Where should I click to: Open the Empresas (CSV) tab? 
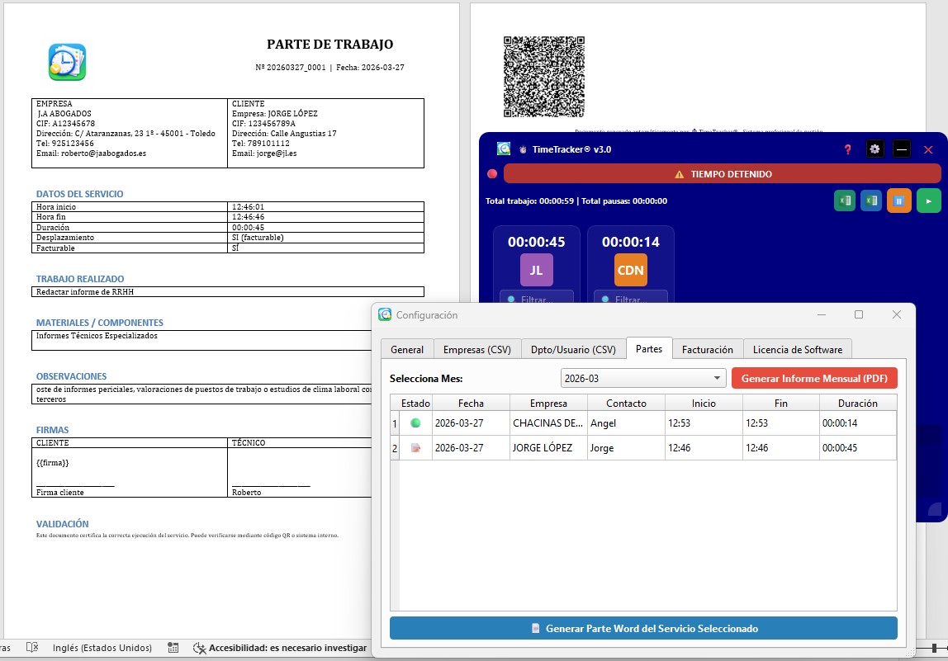coord(477,349)
